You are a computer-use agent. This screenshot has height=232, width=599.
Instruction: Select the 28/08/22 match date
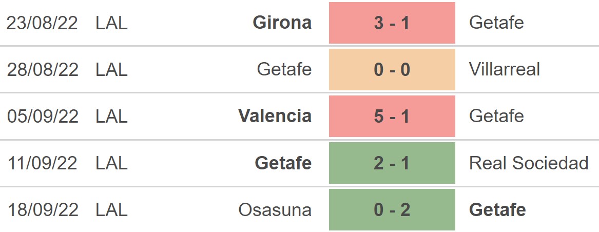42,69
